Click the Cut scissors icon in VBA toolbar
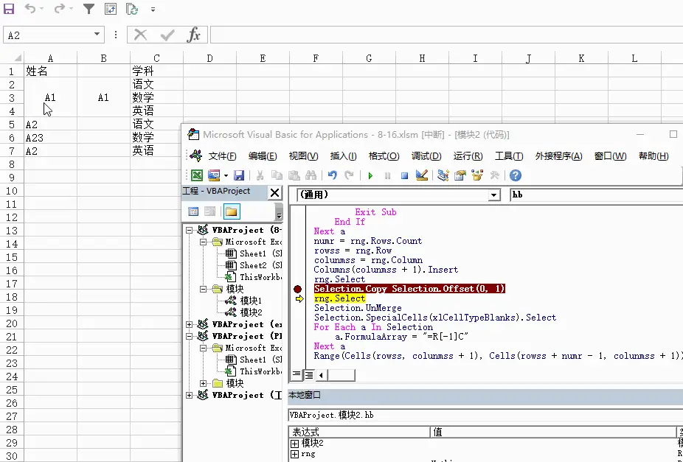The height and width of the screenshot is (462, 683). [x=260, y=175]
